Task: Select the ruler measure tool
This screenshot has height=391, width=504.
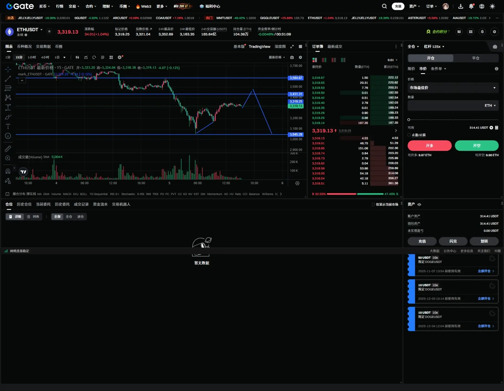Action: pyautogui.click(x=8, y=149)
